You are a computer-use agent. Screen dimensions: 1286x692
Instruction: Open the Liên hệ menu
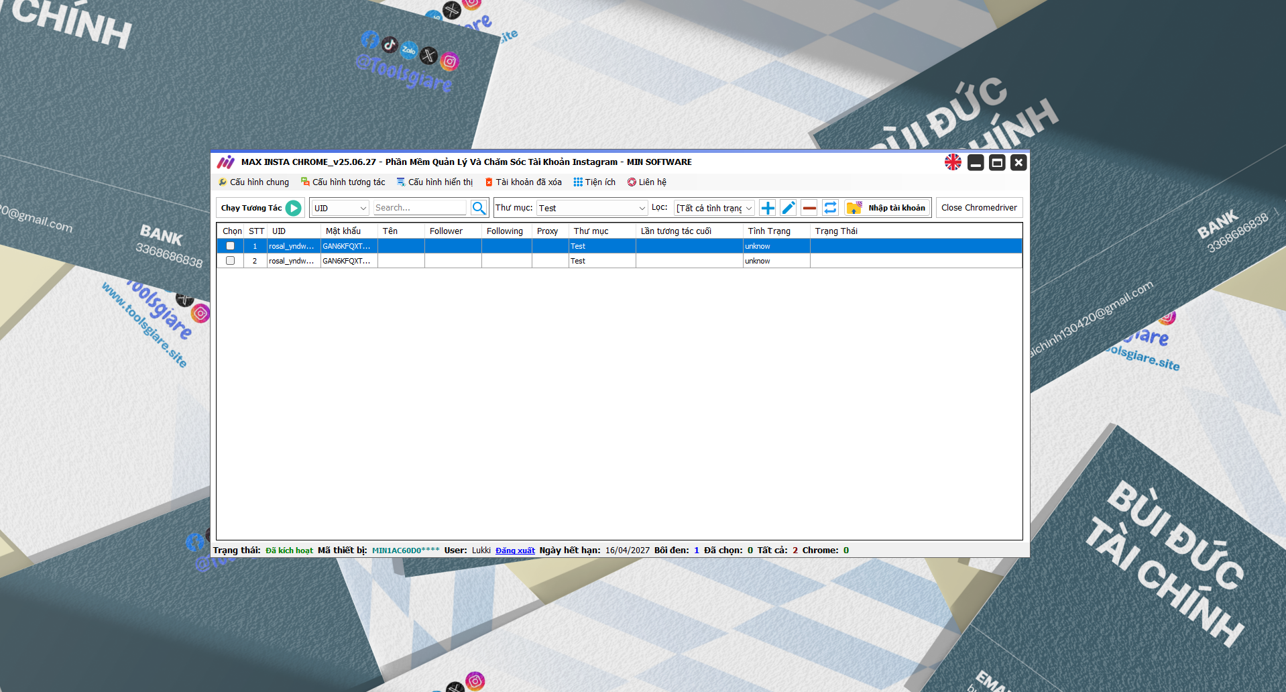tap(647, 182)
